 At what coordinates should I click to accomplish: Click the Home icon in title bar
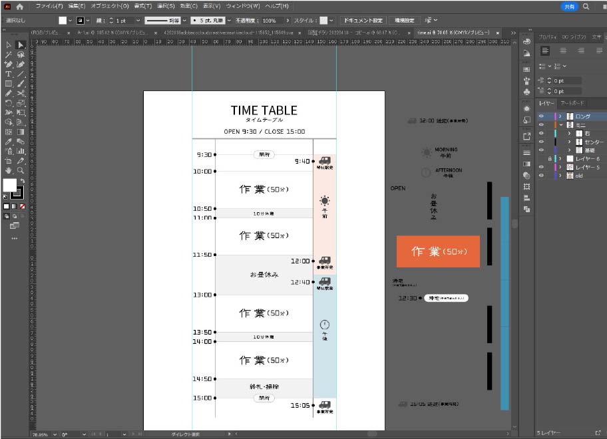19,6
